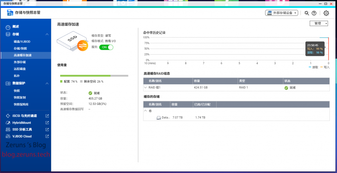
Task: Open HybridMount external link icon
Action: (x=47, y=123)
